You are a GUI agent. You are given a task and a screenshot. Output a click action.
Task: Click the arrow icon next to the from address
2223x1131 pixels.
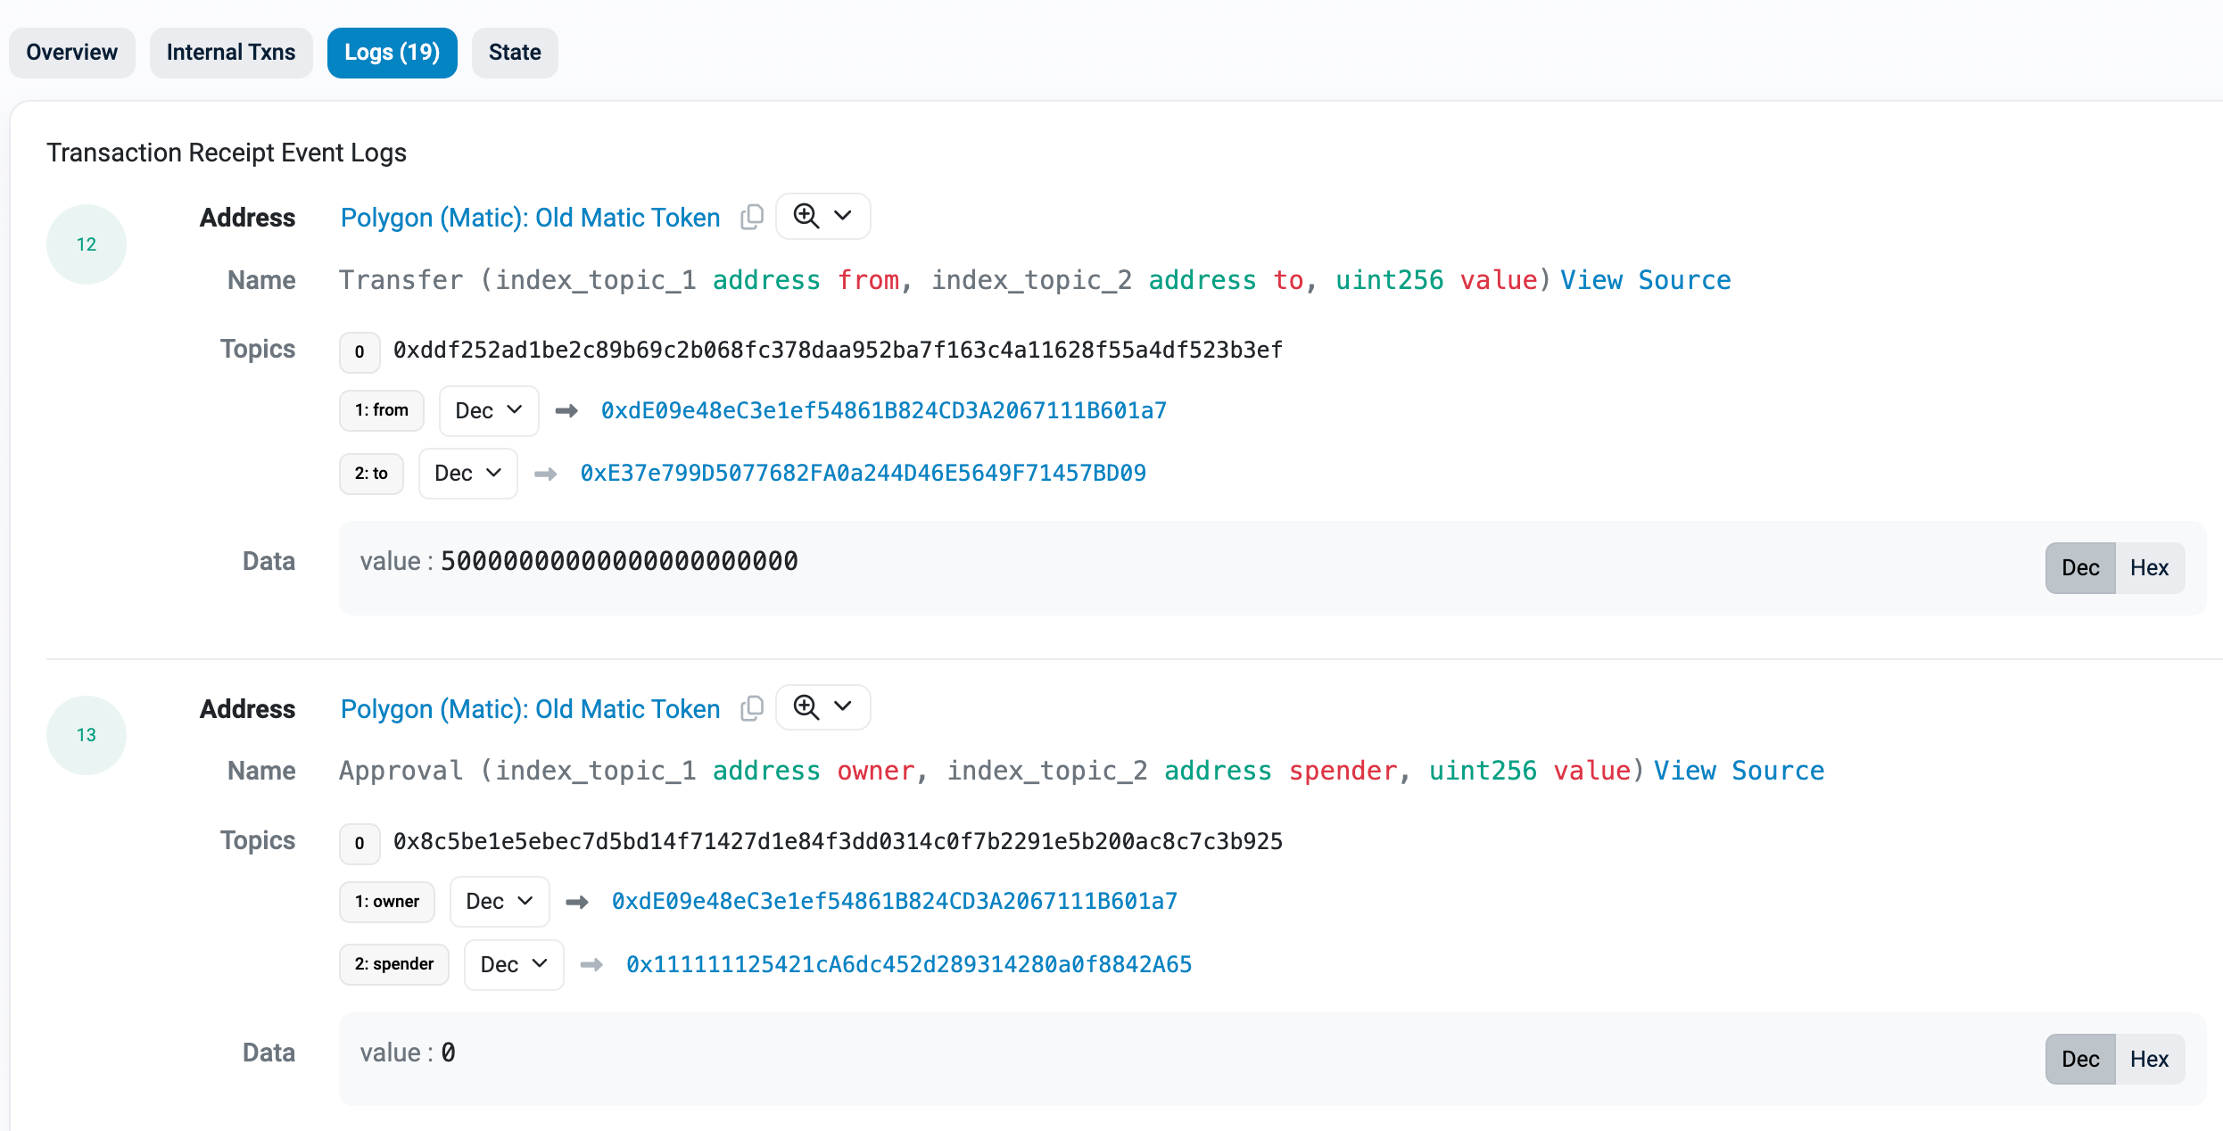[566, 410]
